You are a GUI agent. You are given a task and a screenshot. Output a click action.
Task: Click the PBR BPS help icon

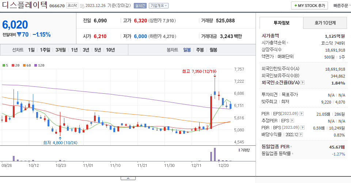click(x=302, y=127)
